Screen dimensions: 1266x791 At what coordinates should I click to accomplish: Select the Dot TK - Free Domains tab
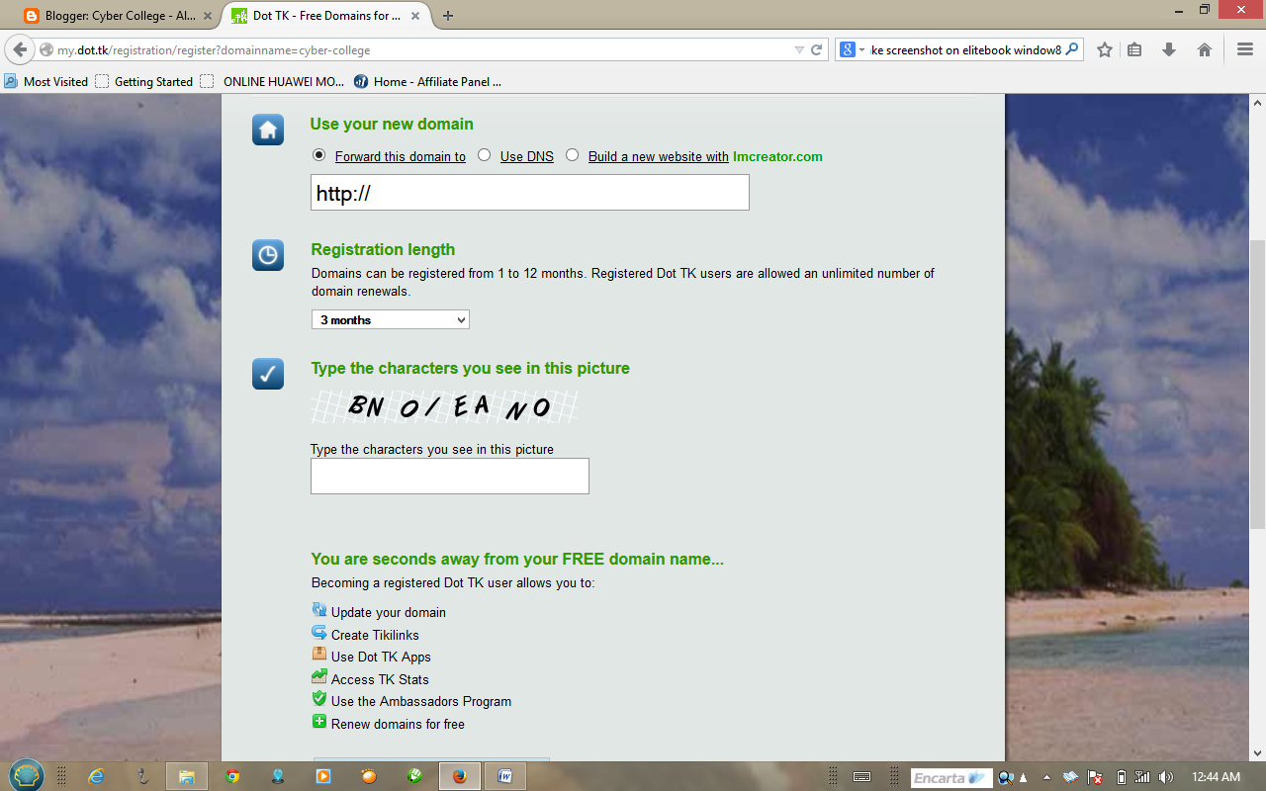(326, 16)
